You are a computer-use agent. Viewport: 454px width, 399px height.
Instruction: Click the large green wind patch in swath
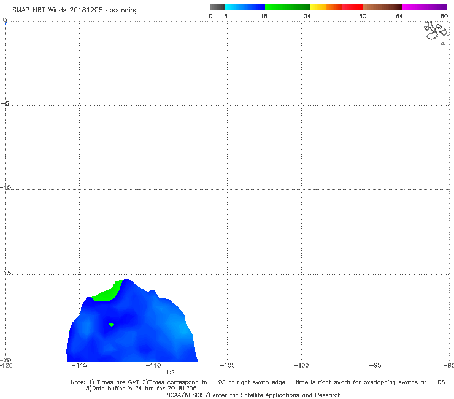tap(109, 292)
